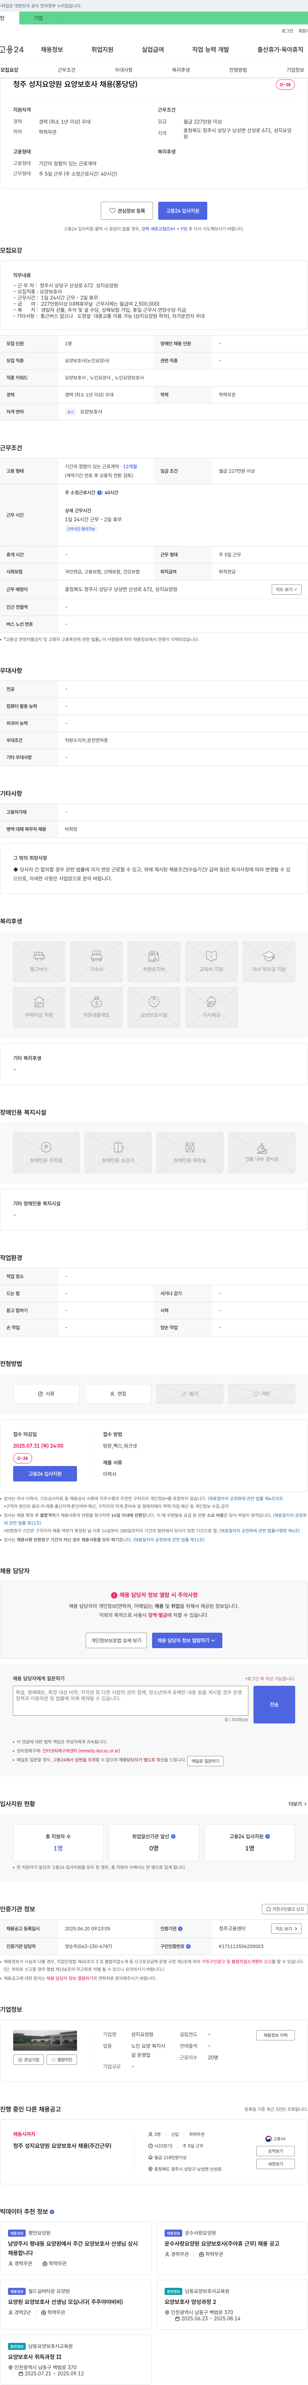Viewport: 308px width, 2385px height.
Task: Select the 필기 screening method box
Action: point(190,1393)
